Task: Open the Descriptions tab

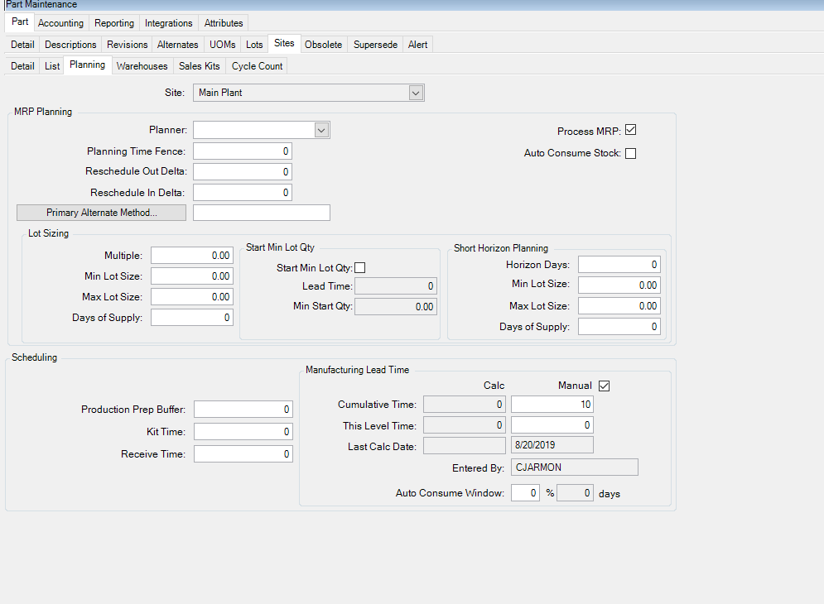Action: (x=70, y=45)
